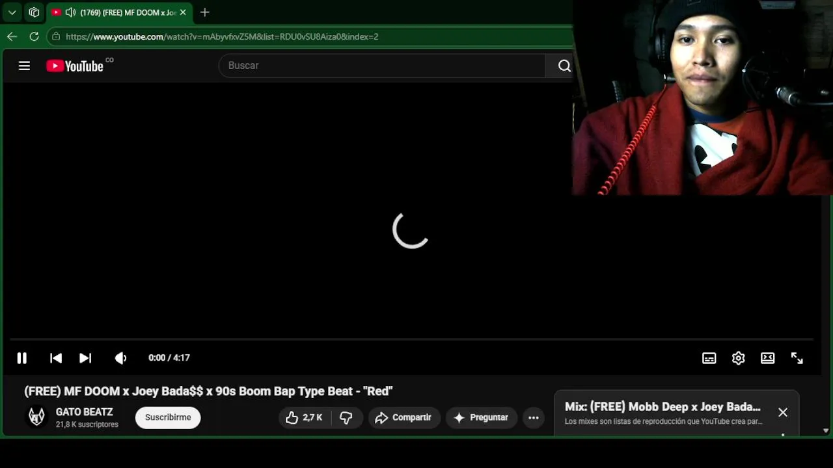Click the browser address bar URL
The image size is (833, 468).
(x=222, y=36)
